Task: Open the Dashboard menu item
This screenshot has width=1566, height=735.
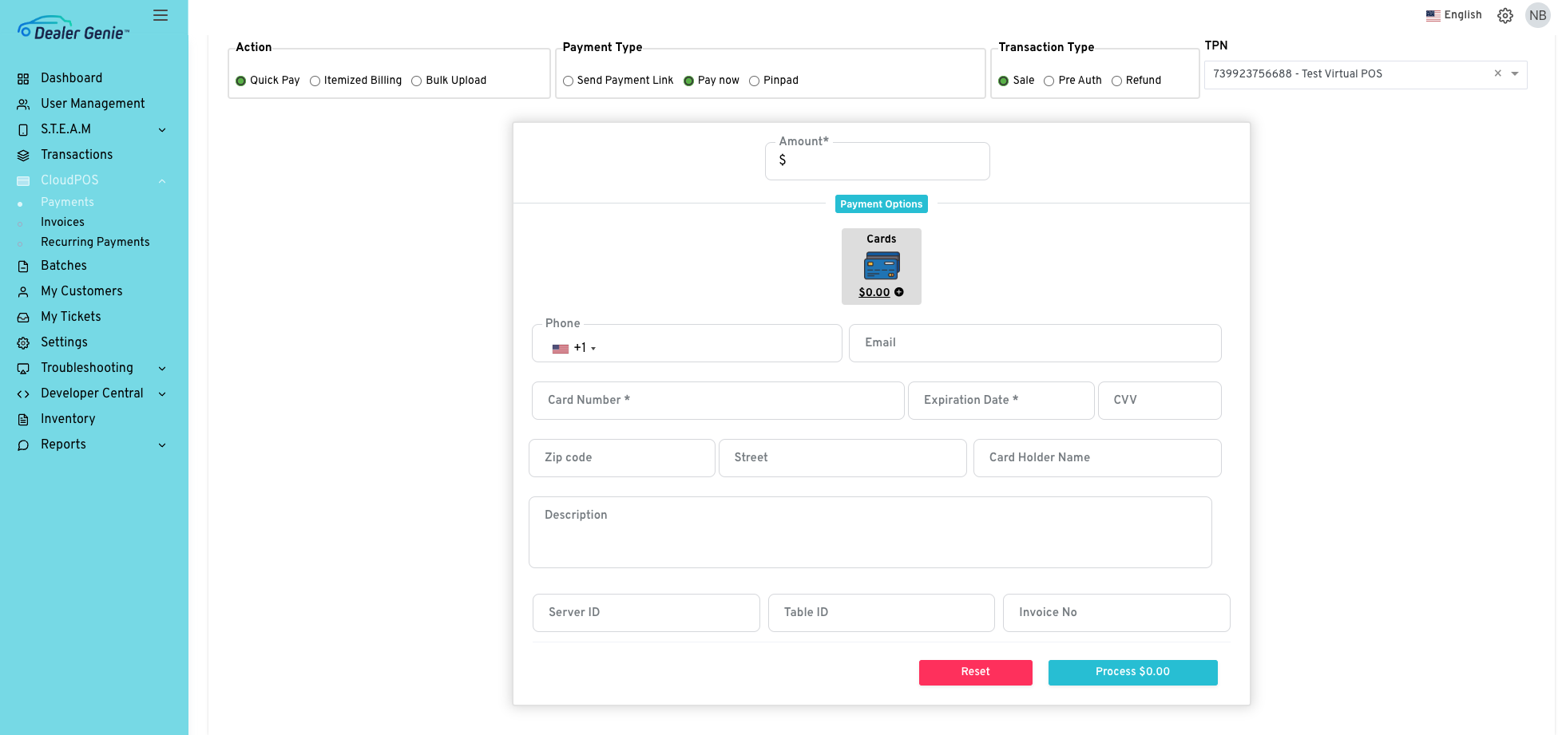Action: coord(72,78)
